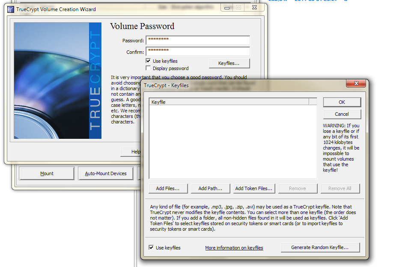393x267 pixels.
Task: Click the TrueCrypt disc banner image
Action: click(58, 80)
